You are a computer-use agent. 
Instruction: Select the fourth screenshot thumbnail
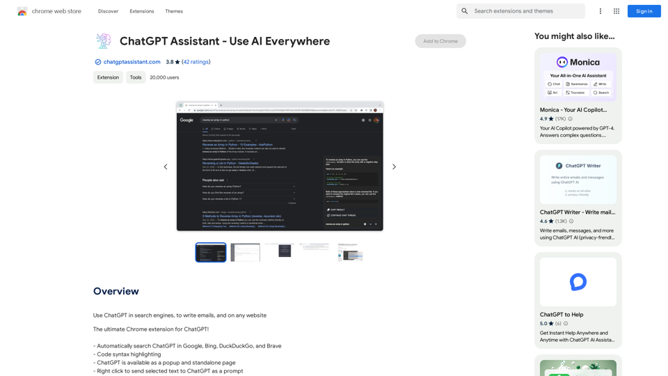click(315, 246)
